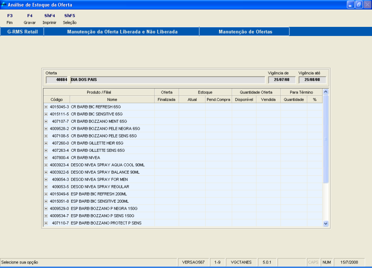The height and width of the screenshot is (268, 372).
Task: Click the Atual stock column header
Action: point(192,99)
